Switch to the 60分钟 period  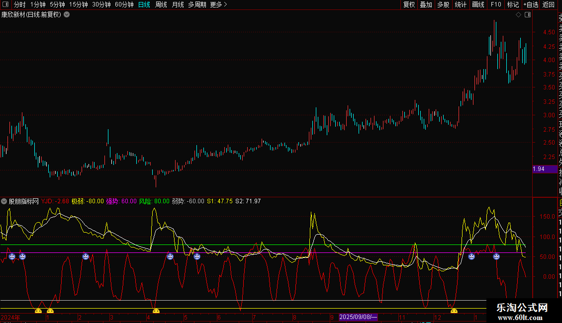124,4
